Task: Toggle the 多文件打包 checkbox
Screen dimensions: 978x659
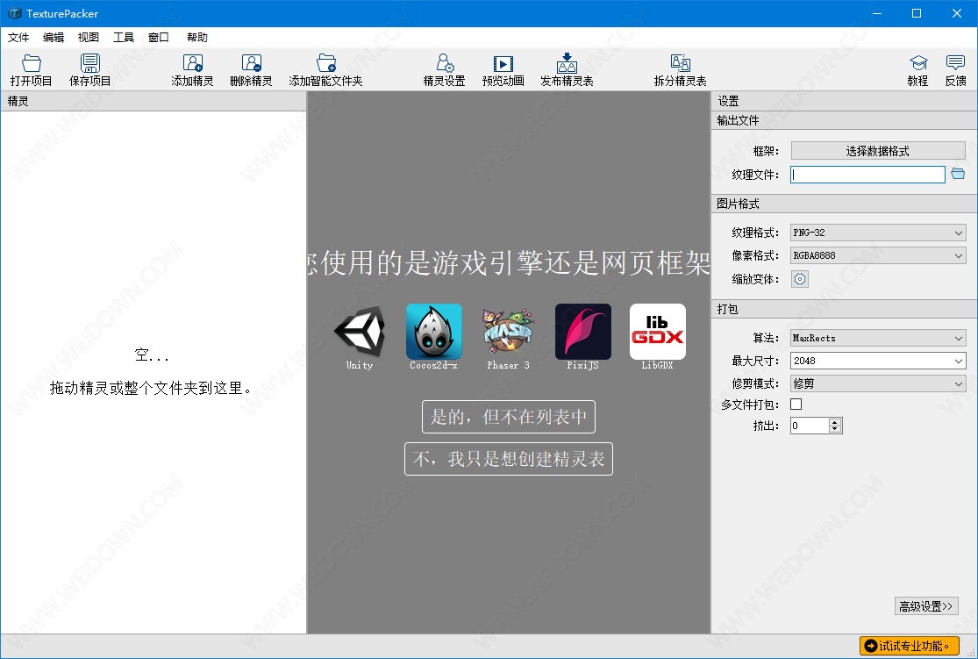Action: click(796, 405)
